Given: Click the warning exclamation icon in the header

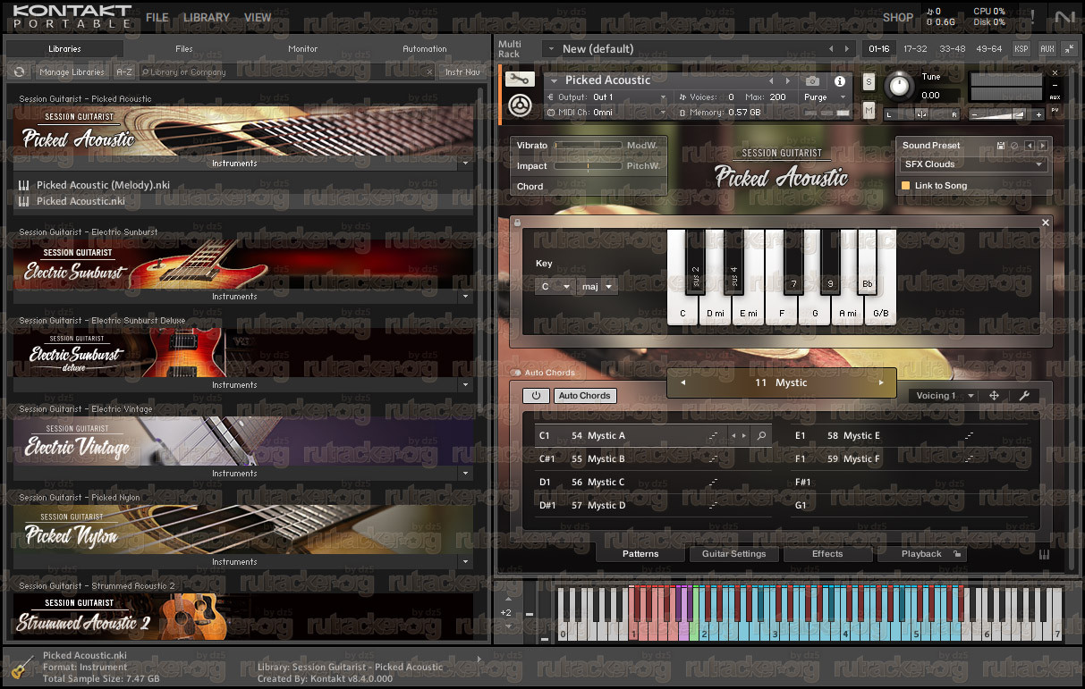Looking at the screenshot, I should pos(1032,16).
